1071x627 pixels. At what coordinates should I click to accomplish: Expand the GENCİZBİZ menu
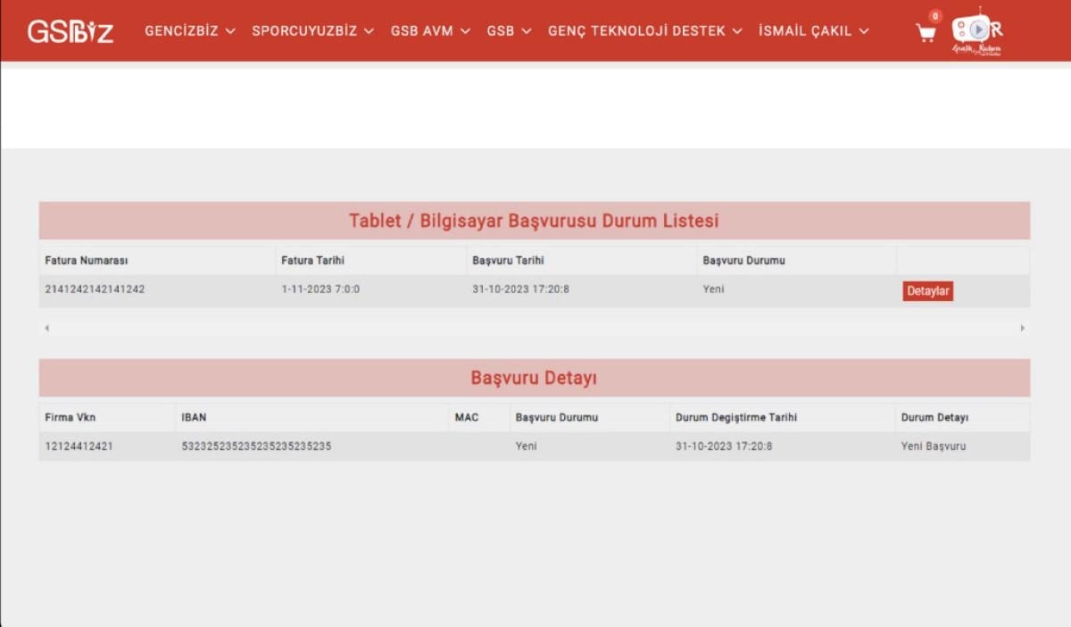click(189, 31)
